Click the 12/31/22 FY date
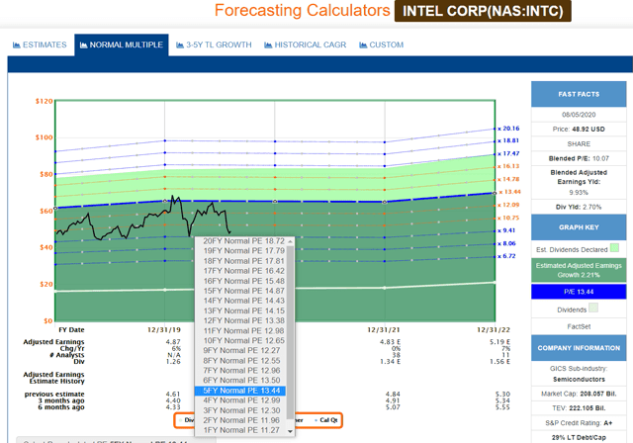Image resolution: width=633 pixels, height=443 pixels. pos(494,330)
